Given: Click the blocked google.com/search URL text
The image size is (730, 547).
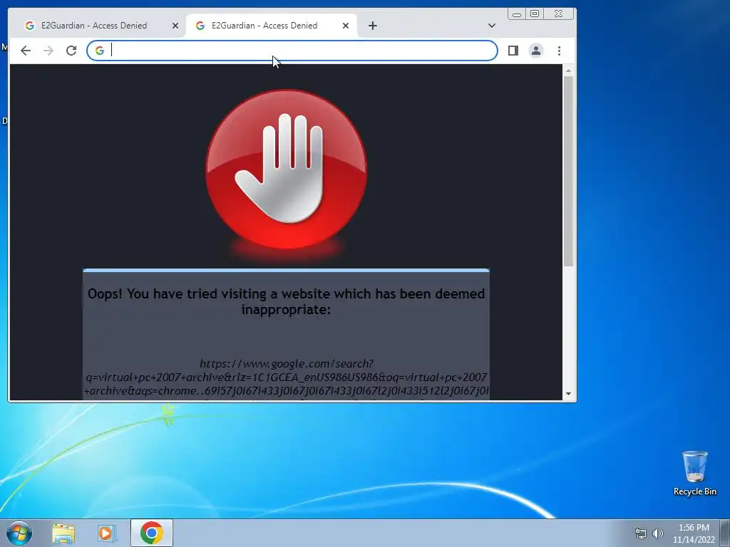Looking at the screenshot, I should (x=287, y=377).
